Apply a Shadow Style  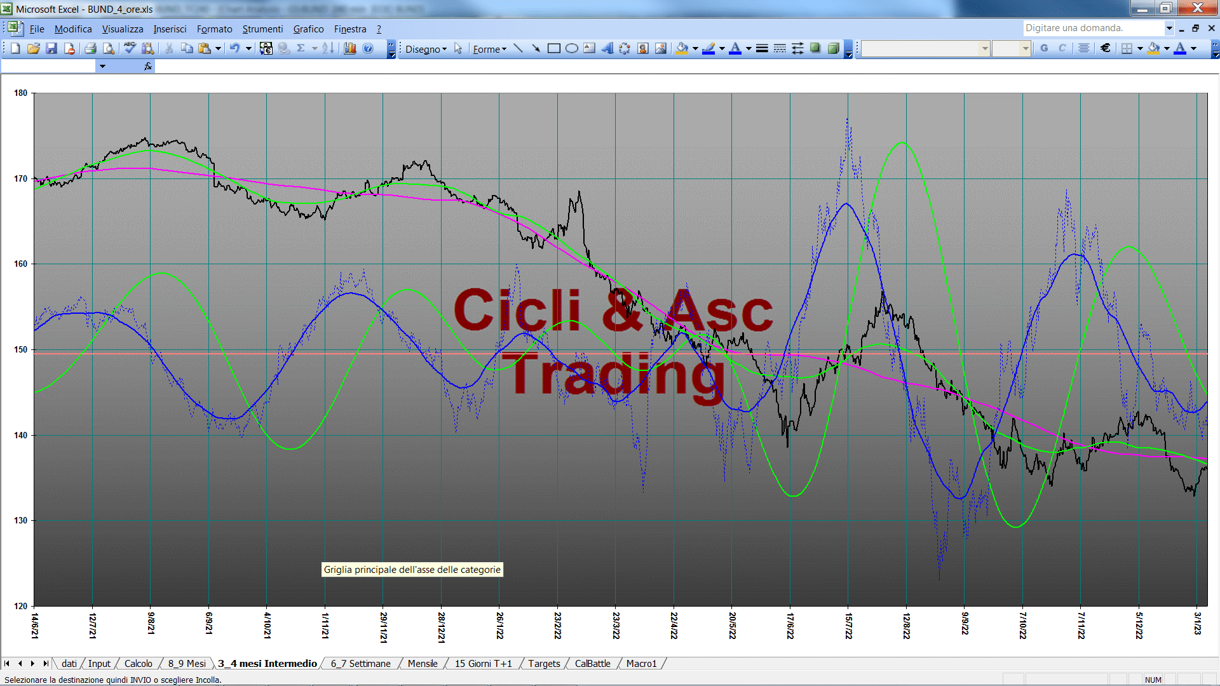(815, 48)
